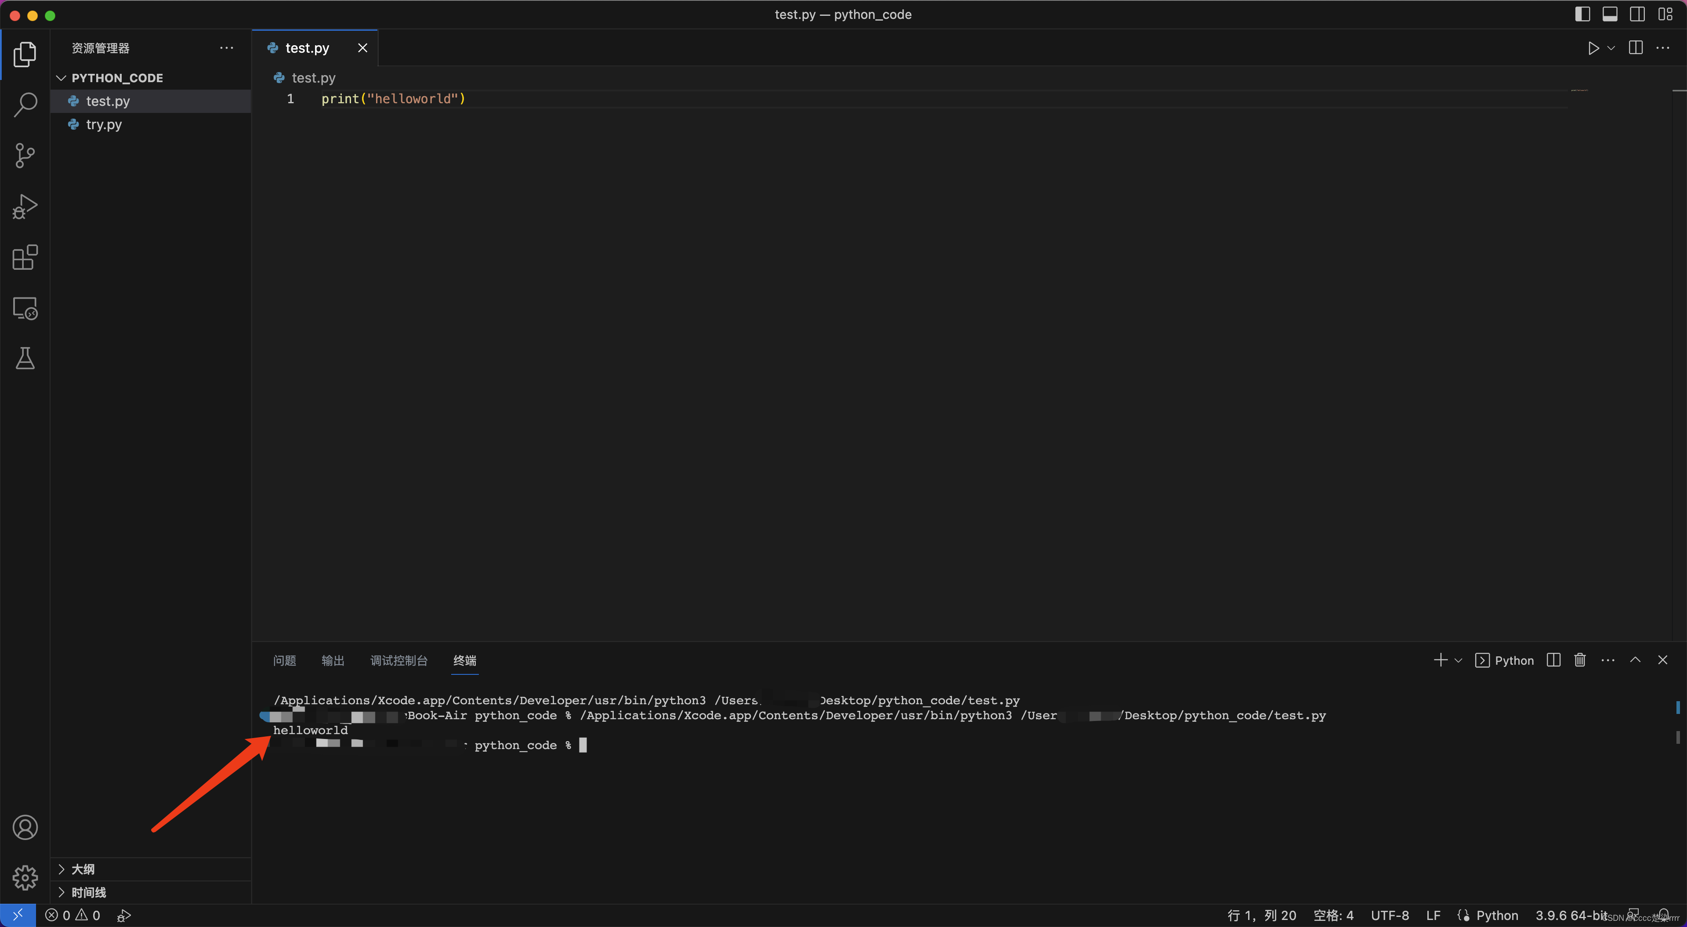Create a new terminal with plus icon
Viewport: 1687px width, 927px height.
[1440, 660]
